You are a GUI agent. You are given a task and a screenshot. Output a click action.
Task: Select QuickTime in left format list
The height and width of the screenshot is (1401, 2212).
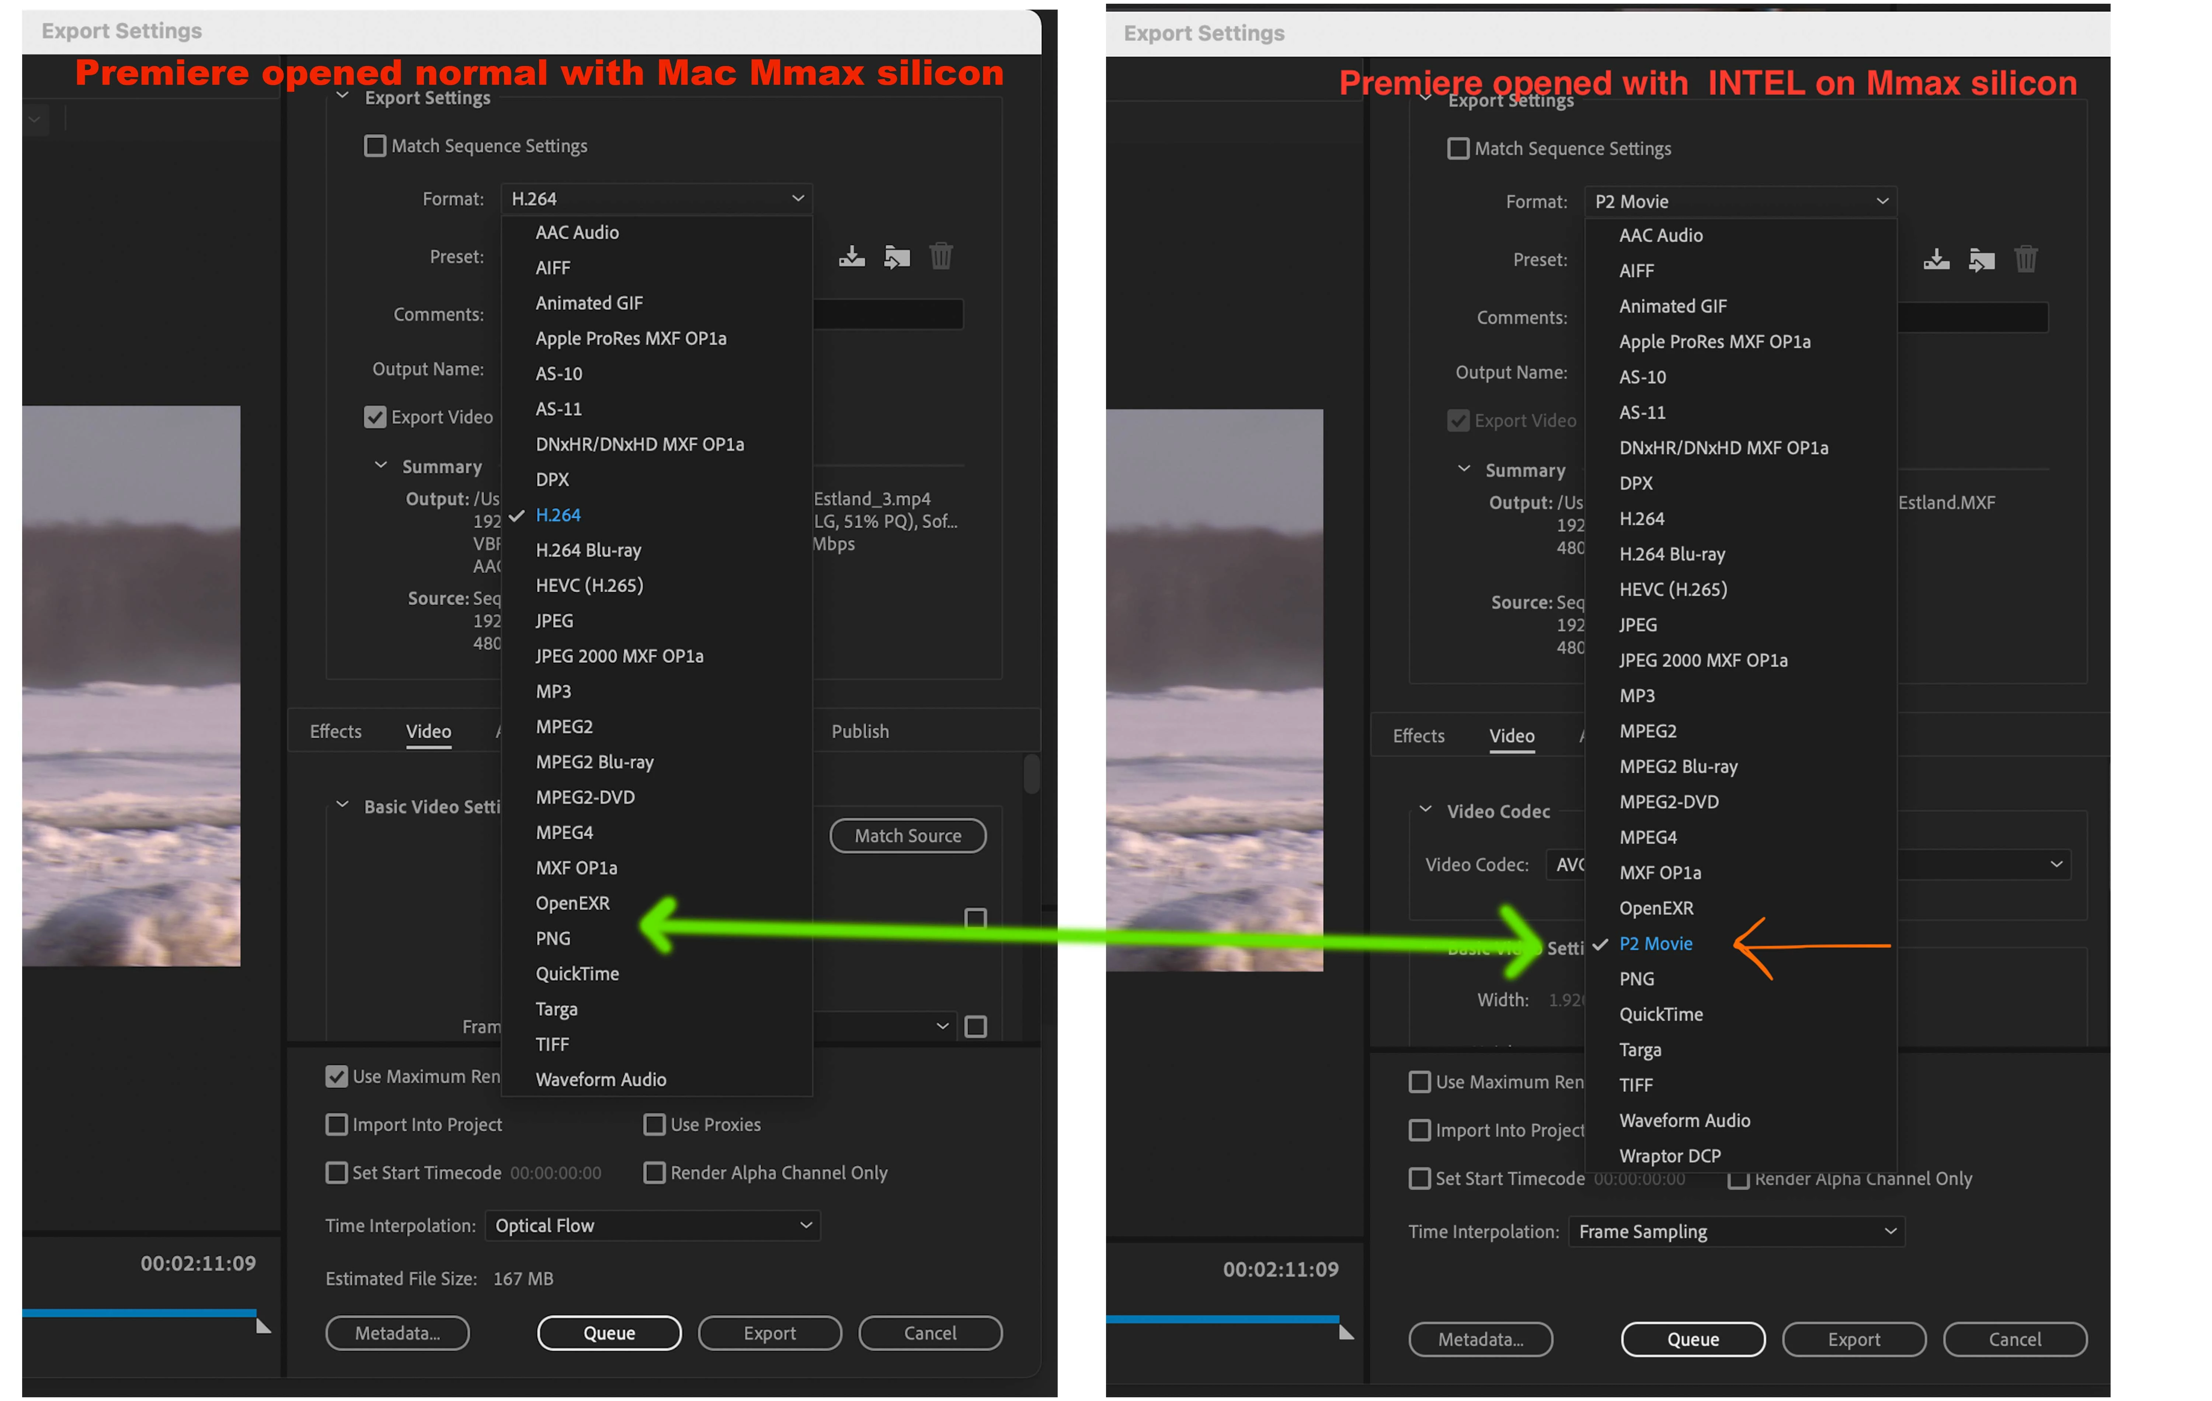(x=577, y=974)
